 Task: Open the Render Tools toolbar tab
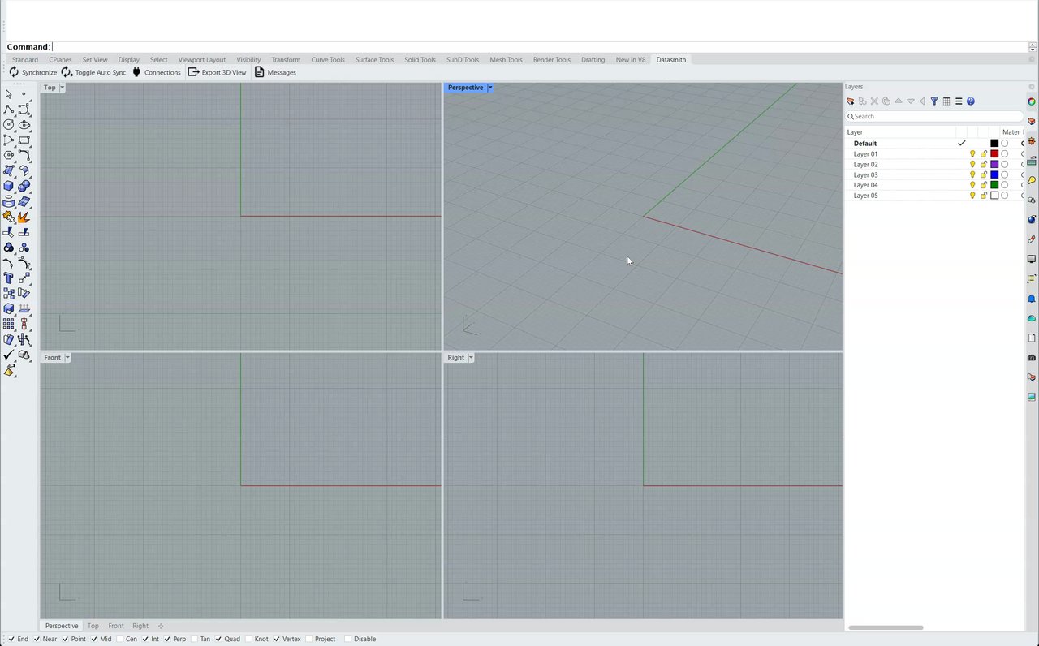pos(552,60)
